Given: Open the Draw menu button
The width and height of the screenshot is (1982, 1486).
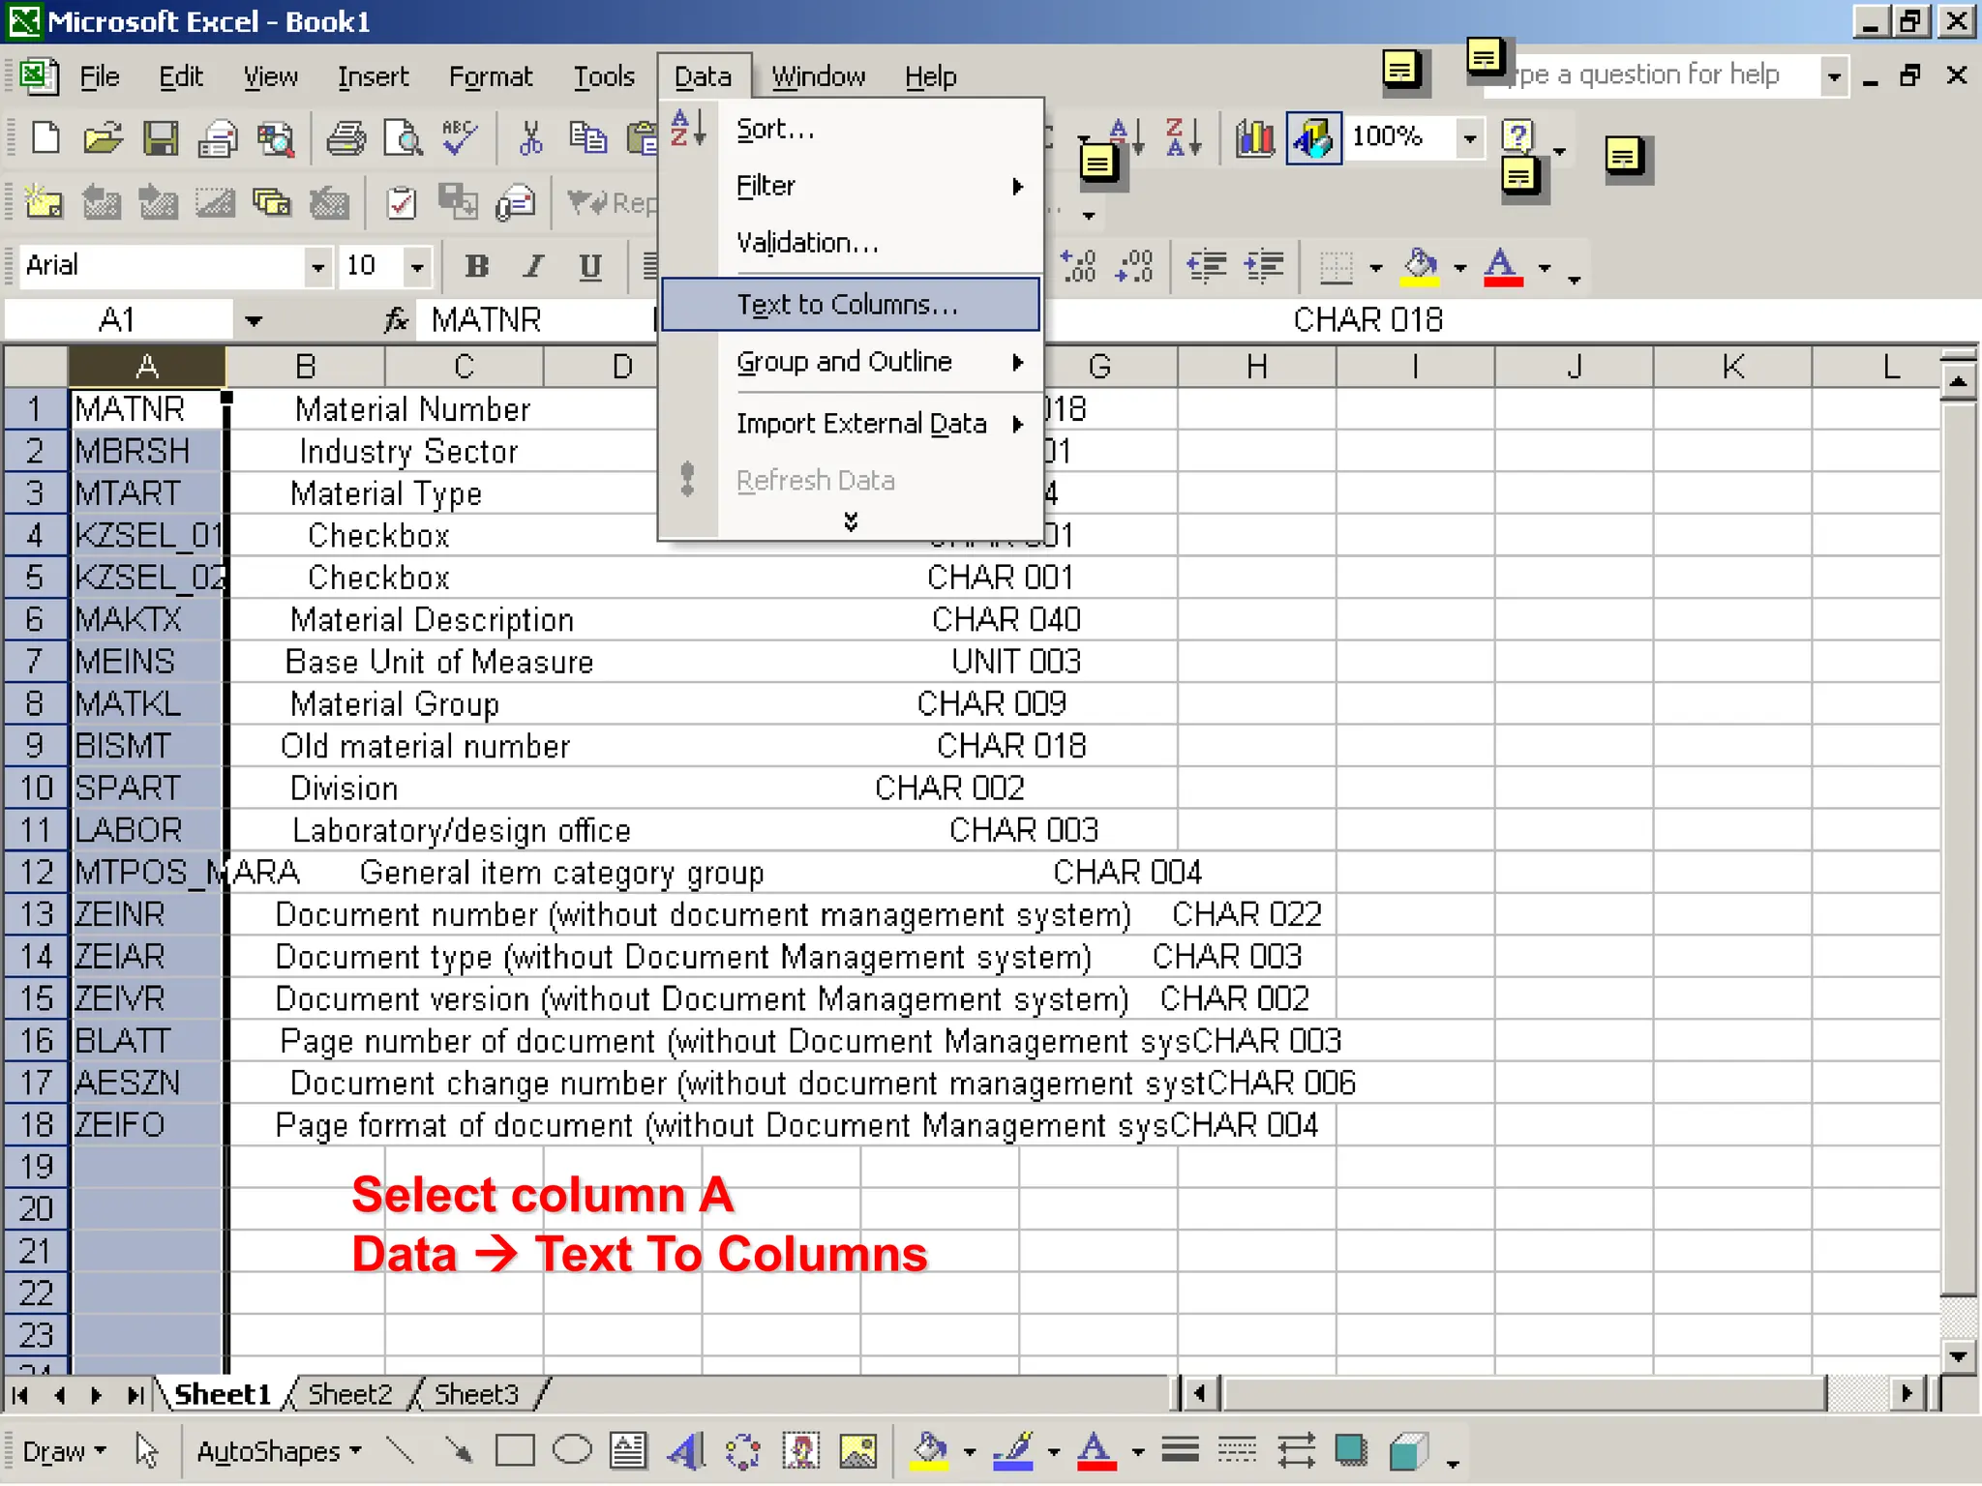Looking at the screenshot, I should (64, 1451).
